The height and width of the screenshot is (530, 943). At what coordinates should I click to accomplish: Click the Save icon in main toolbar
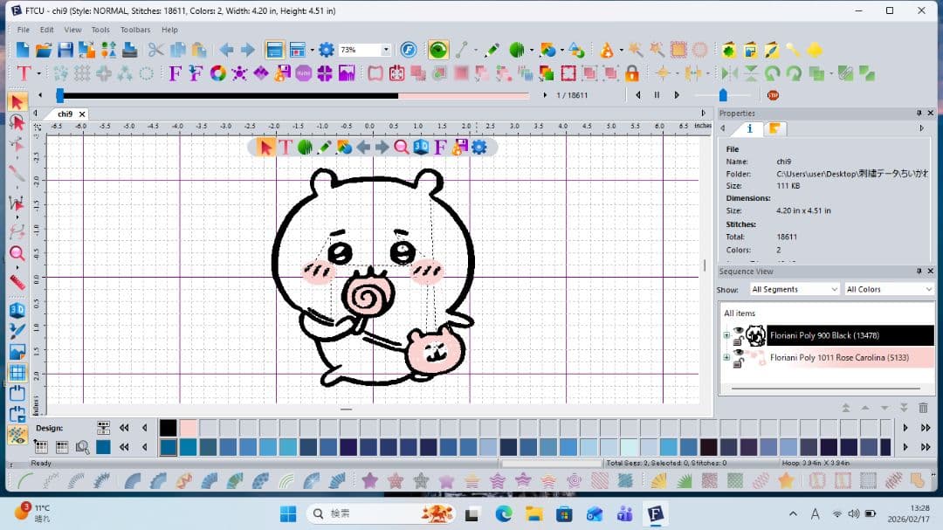tap(65, 50)
